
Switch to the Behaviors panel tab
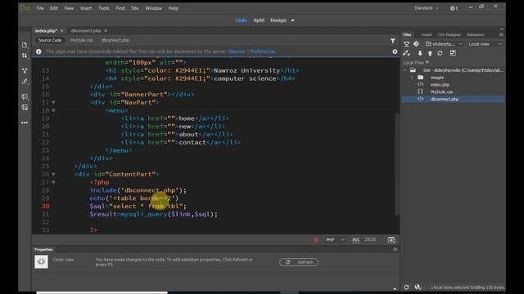click(475, 34)
